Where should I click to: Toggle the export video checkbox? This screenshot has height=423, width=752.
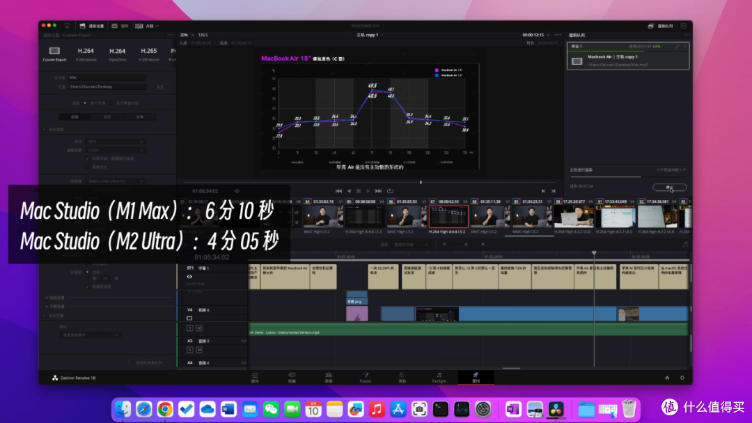[45, 129]
